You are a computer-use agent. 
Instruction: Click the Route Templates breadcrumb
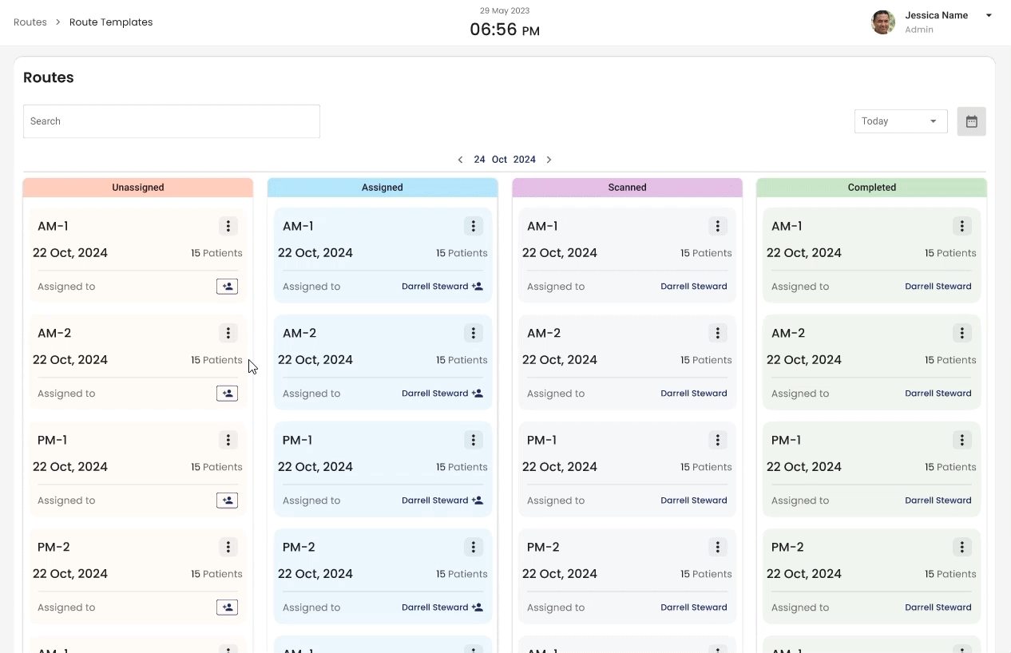[x=111, y=22]
